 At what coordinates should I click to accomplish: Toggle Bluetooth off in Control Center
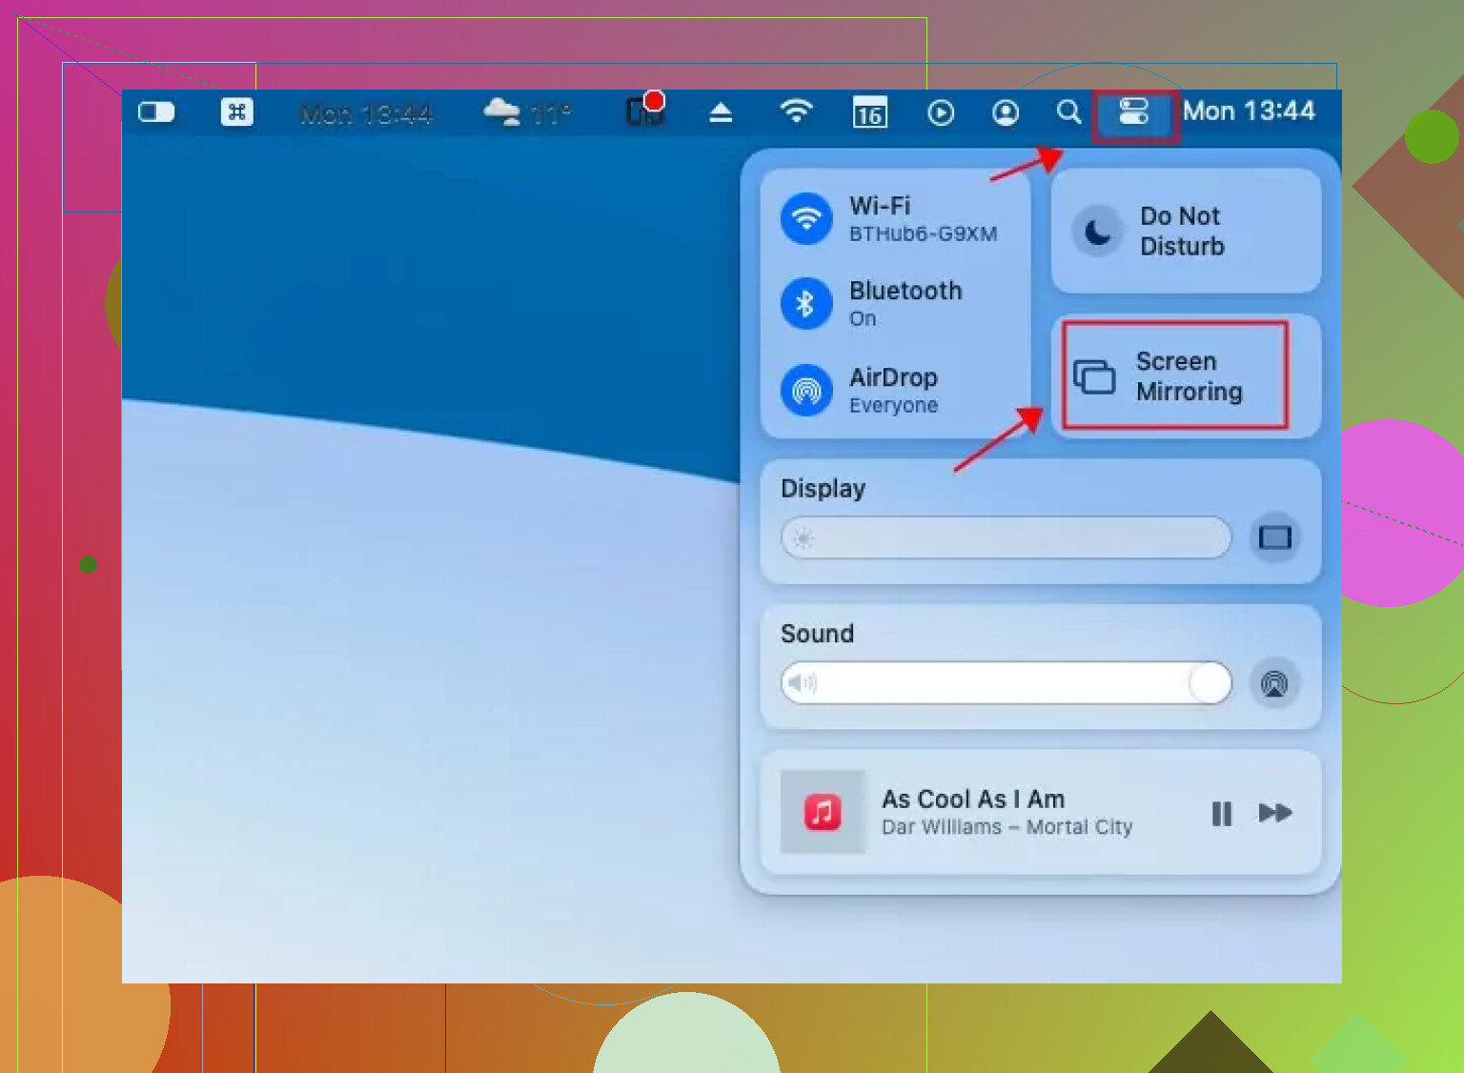(806, 304)
